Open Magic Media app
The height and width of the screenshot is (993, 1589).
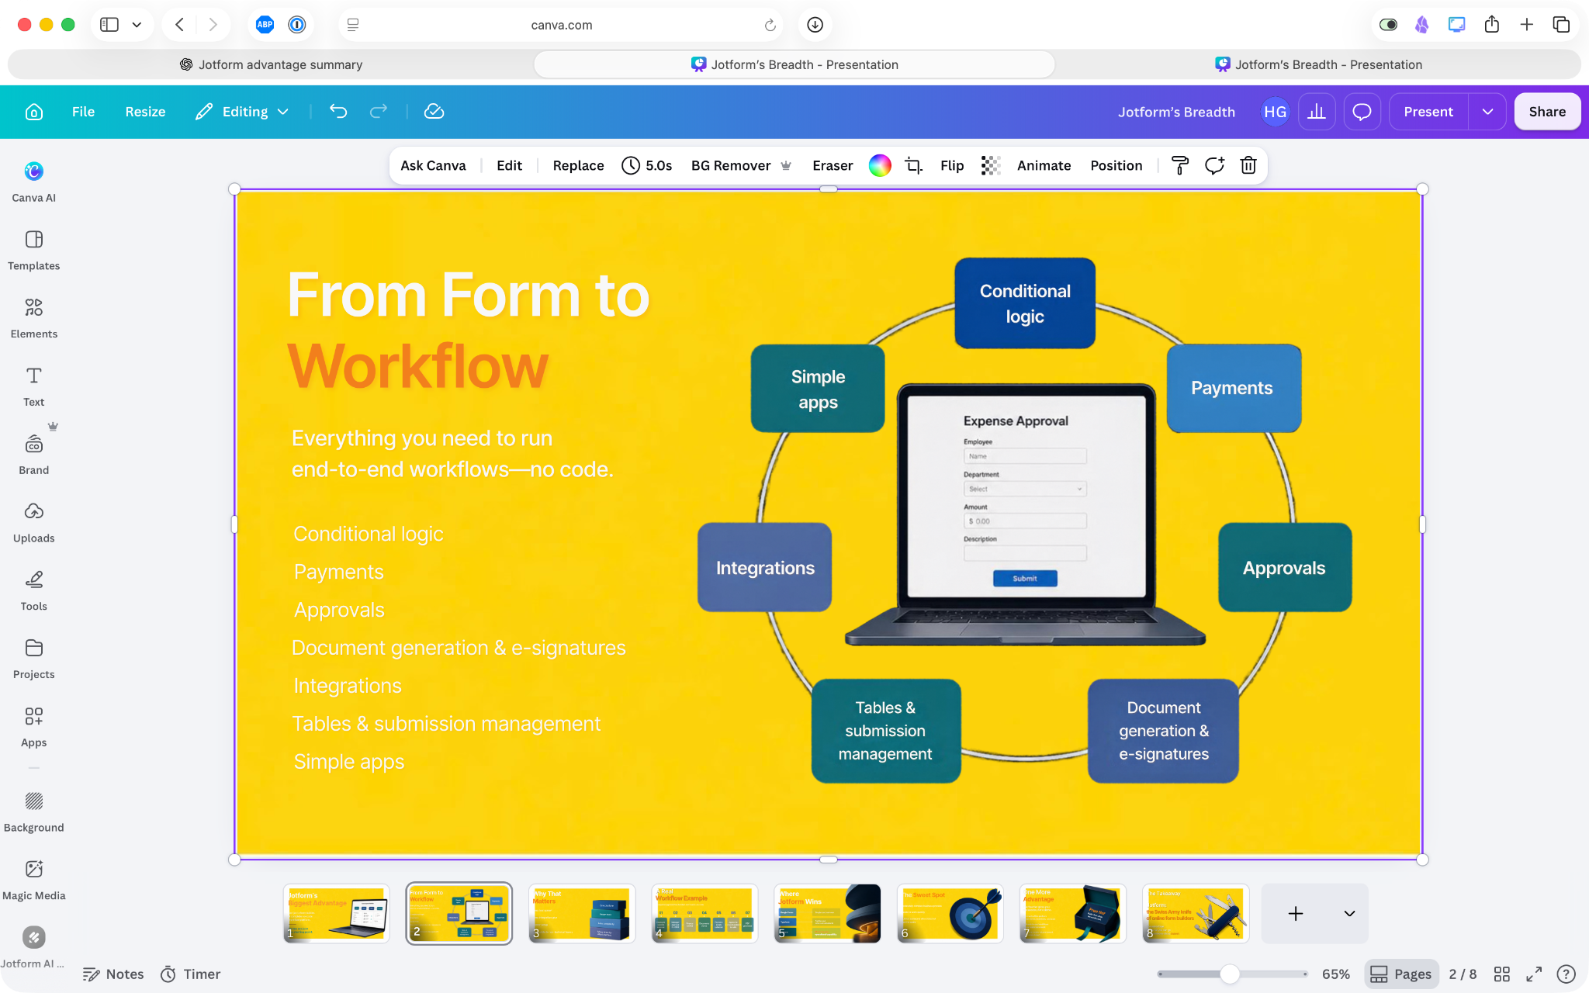[x=33, y=881]
